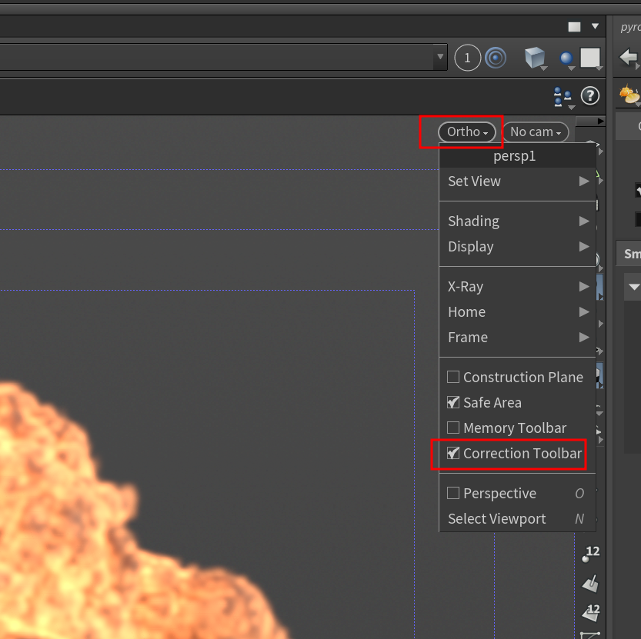
Task: Enable the Construction Plane checkbox
Action: pos(453,377)
